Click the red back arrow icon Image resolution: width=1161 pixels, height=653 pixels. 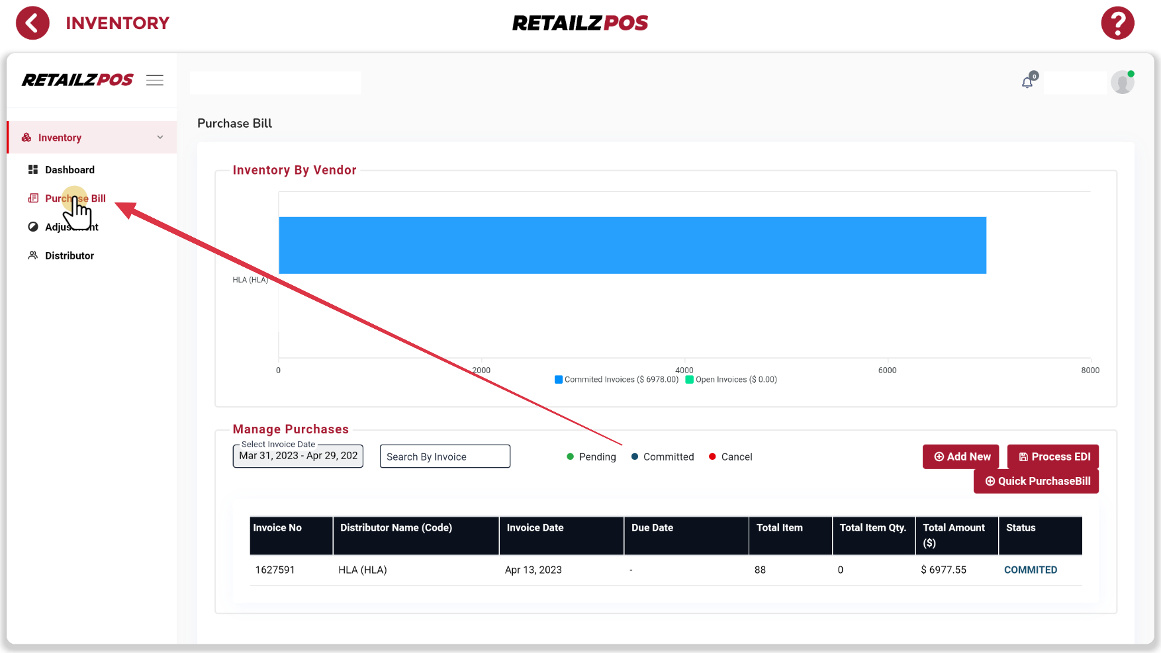32,23
